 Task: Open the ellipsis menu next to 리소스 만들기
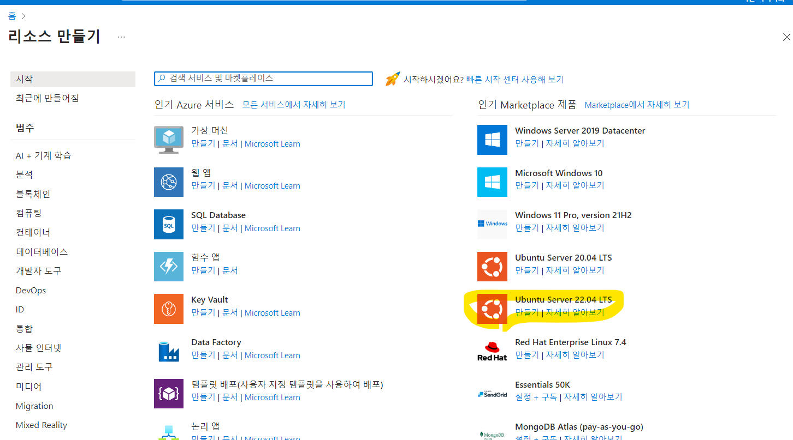point(121,37)
